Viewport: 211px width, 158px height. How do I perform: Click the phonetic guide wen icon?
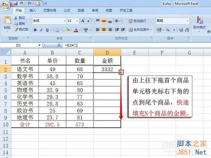tap(86, 30)
